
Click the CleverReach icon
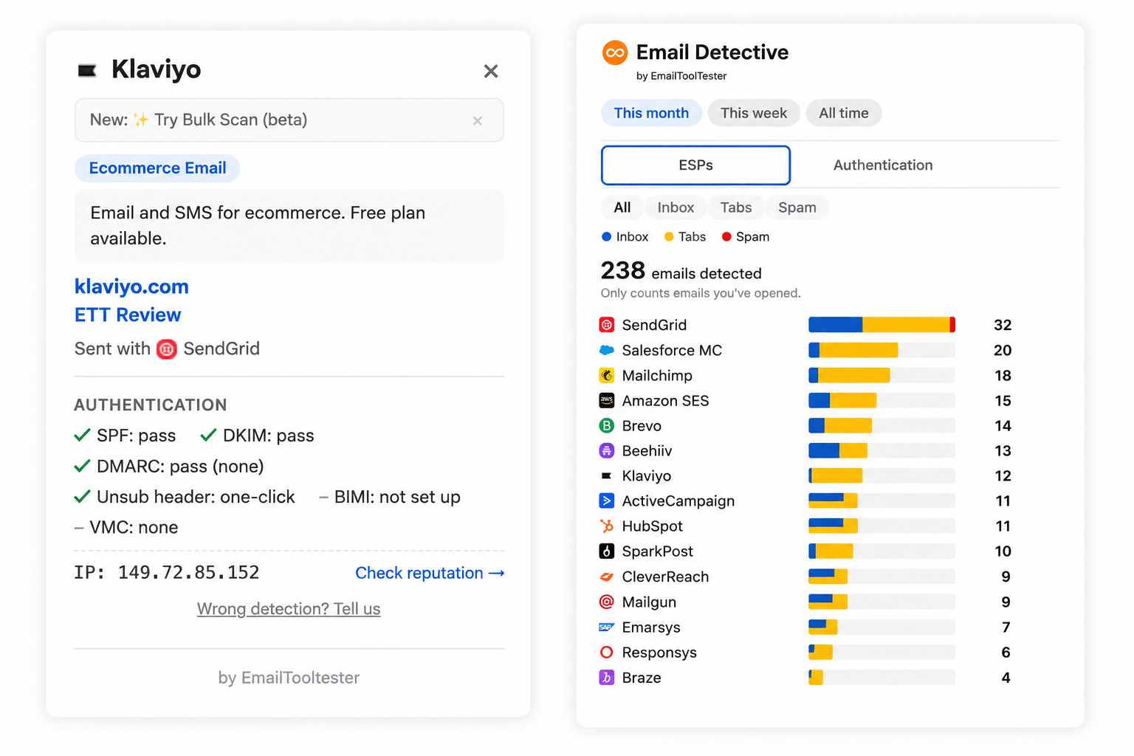coord(606,577)
